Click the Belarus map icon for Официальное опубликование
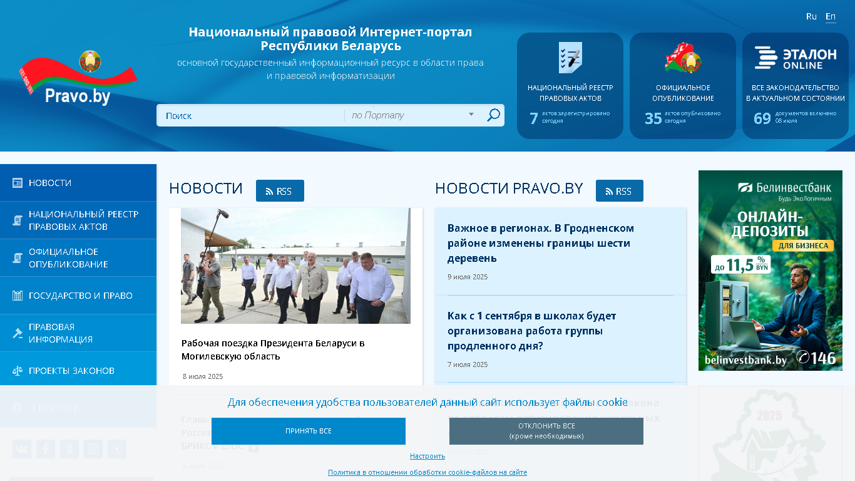The height and width of the screenshot is (481, 855). tap(683, 58)
